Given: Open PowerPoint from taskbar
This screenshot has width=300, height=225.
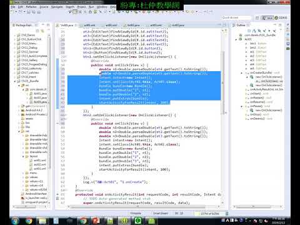Looking at the screenshot, I should (x=96, y=221).
